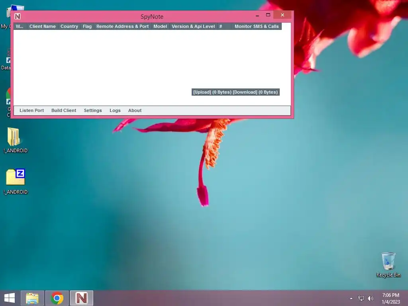Close the SpyNote window

(282, 15)
